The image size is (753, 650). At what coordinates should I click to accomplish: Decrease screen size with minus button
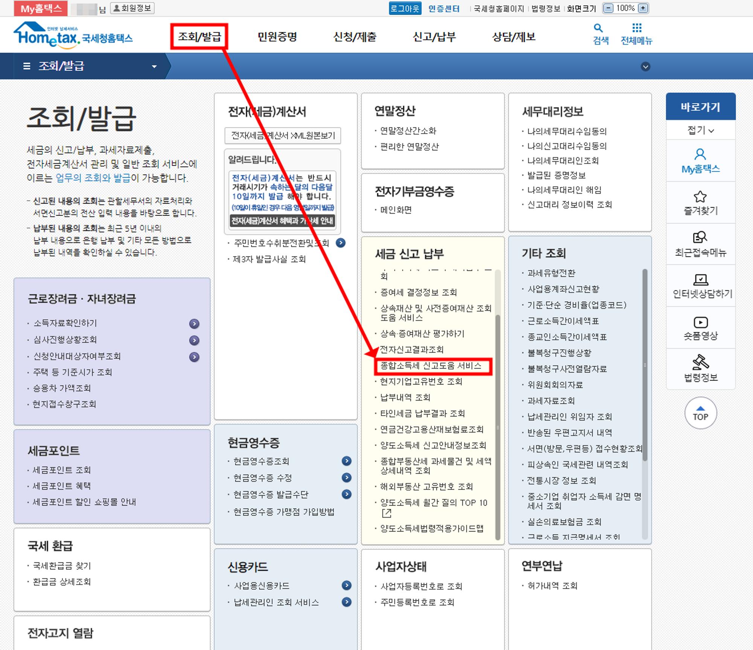pyautogui.click(x=608, y=8)
